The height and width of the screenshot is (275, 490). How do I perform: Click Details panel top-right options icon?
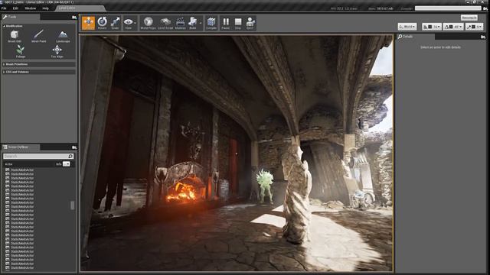[483, 37]
